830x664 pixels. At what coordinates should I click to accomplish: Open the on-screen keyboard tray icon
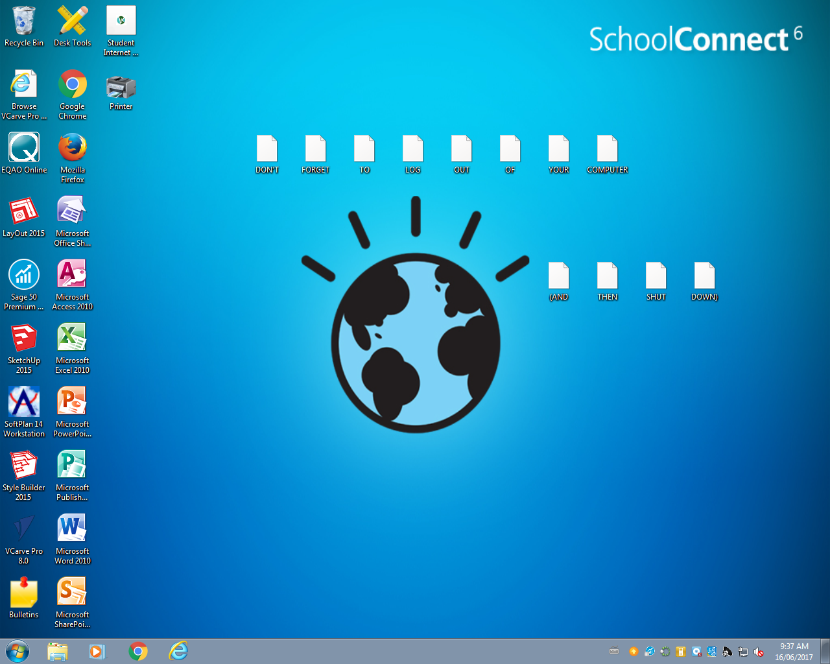614,652
